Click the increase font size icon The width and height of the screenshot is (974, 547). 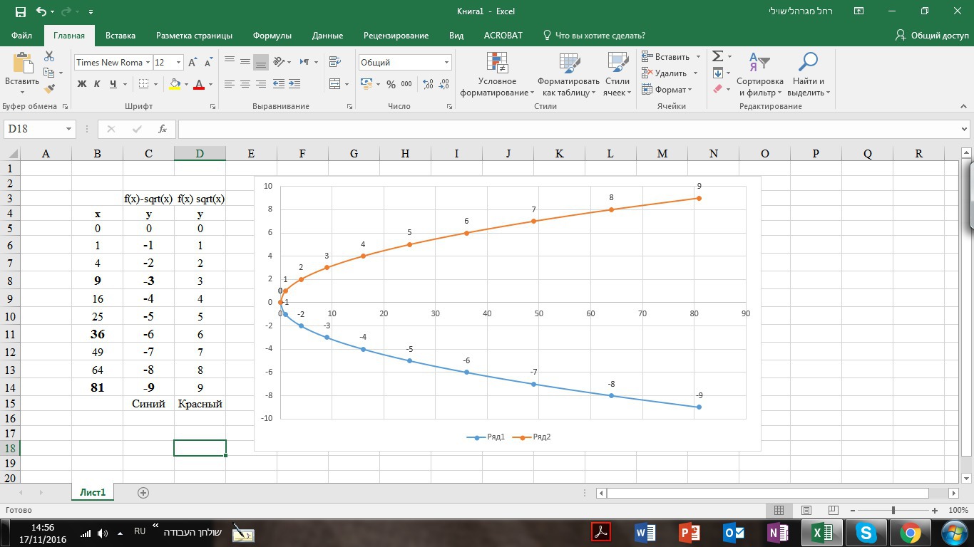coord(193,63)
